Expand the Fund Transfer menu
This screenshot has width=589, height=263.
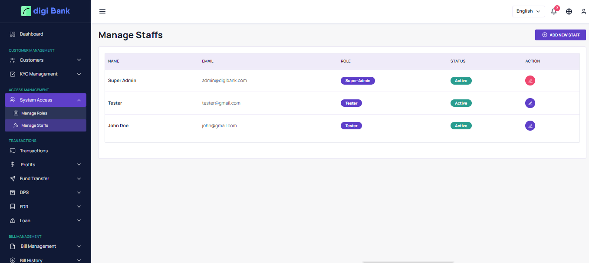pyautogui.click(x=45, y=179)
